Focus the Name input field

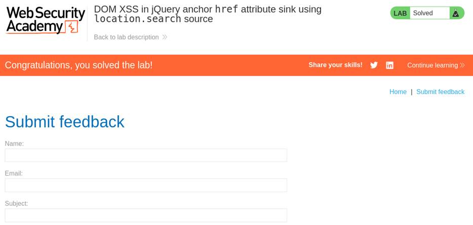146,155
